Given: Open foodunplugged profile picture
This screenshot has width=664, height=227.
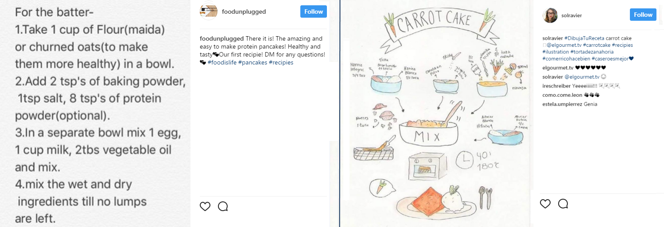Looking at the screenshot, I should point(209,12).
